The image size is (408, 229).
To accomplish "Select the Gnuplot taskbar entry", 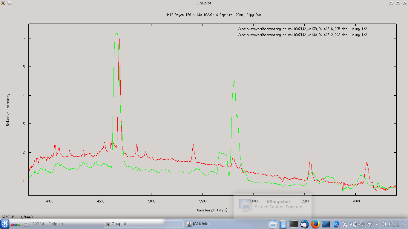I will point(143,224).
